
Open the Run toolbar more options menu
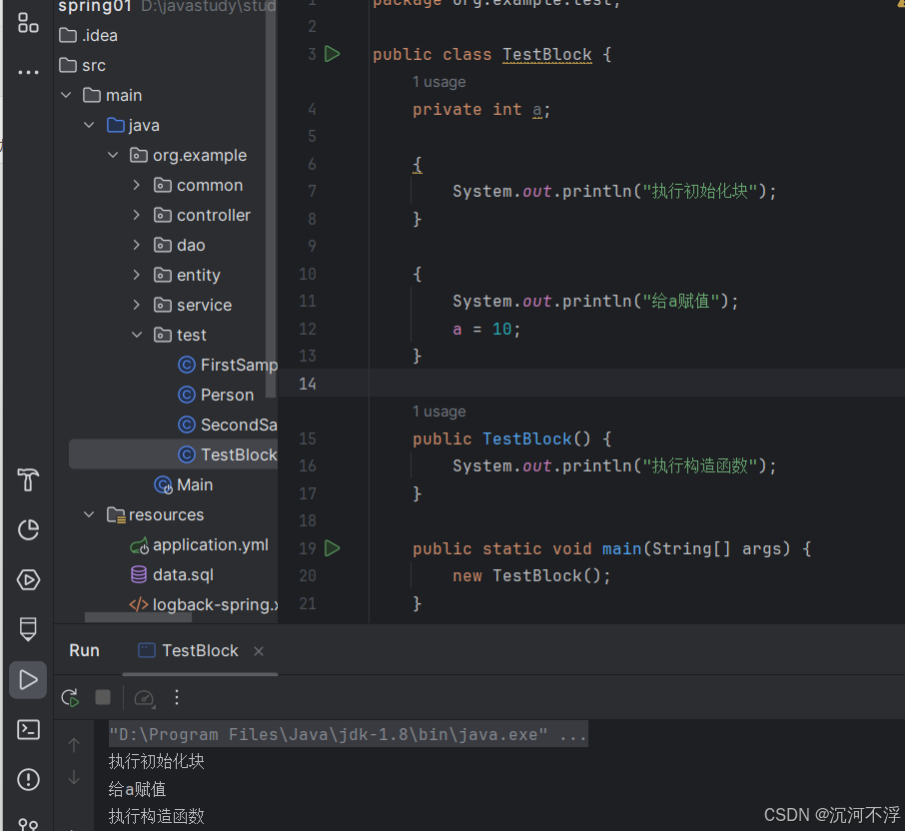[x=177, y=698]
